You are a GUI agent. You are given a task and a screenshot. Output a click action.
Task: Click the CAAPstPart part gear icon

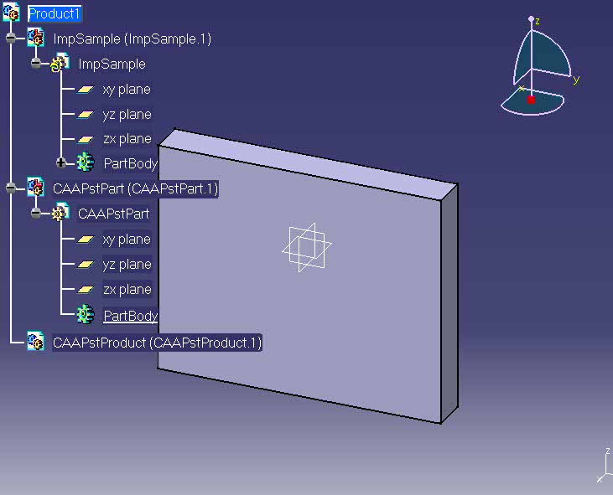[60, 213]
